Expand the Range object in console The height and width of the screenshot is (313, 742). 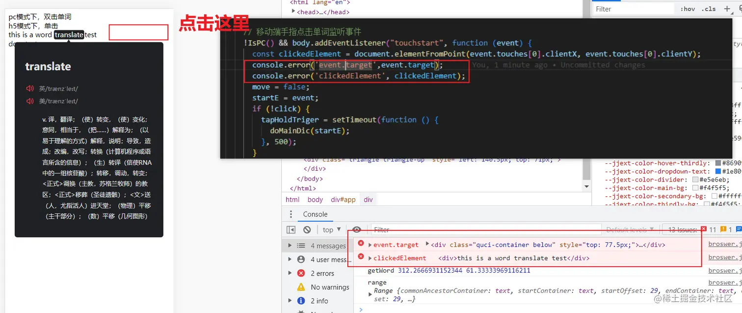371,293
